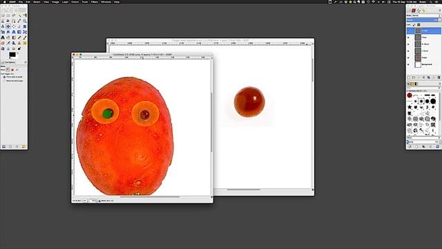Create a new layer in Layers dock

409,77
